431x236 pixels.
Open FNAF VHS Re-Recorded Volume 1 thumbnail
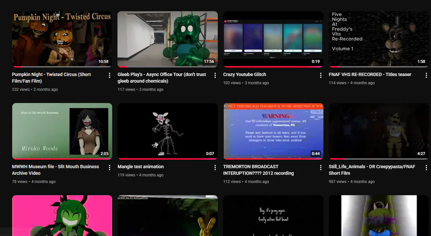coord(379,39)
